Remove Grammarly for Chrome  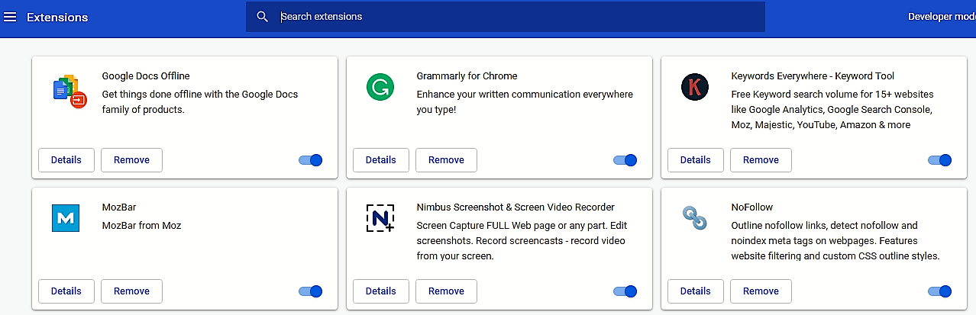click(x=446, y=160)
